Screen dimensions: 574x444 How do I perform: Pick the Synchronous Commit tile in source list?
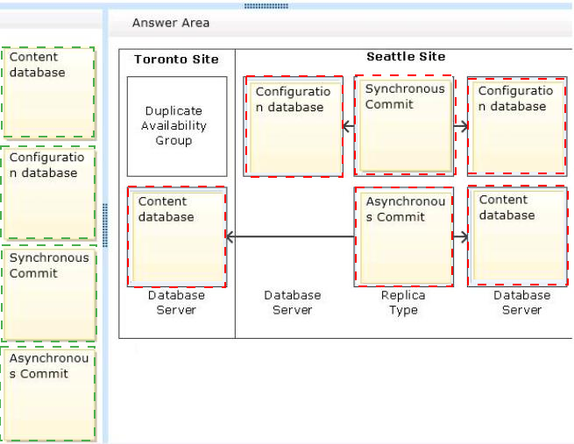point(49,293)
